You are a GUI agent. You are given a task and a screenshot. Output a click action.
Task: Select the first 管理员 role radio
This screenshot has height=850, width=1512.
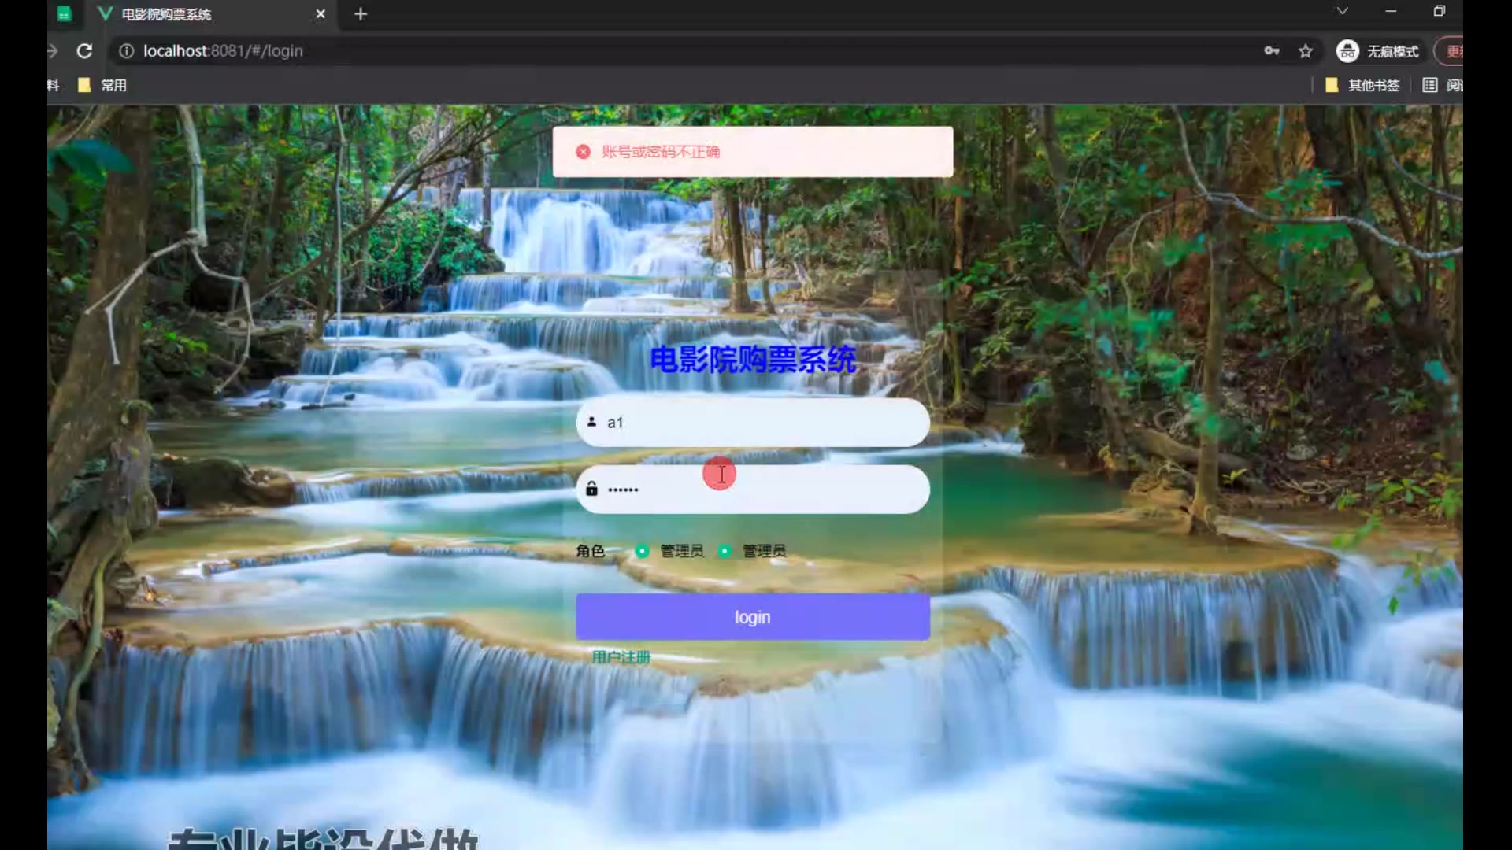point(642,551)
